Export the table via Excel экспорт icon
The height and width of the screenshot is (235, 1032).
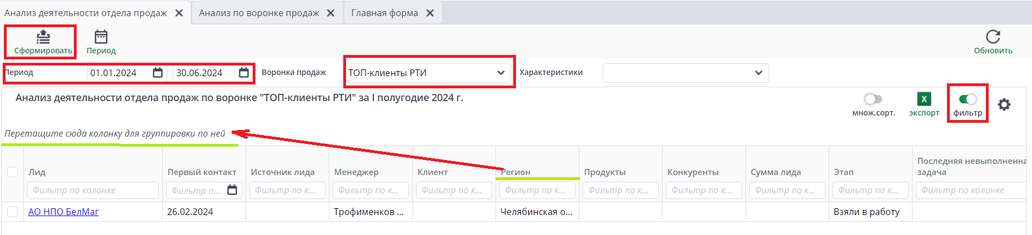[924, 99]
